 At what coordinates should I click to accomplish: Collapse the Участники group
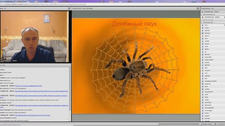(x=201, y=22)
